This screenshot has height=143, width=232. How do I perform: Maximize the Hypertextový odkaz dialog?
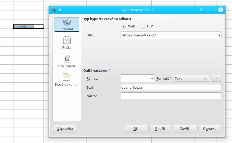214,10
